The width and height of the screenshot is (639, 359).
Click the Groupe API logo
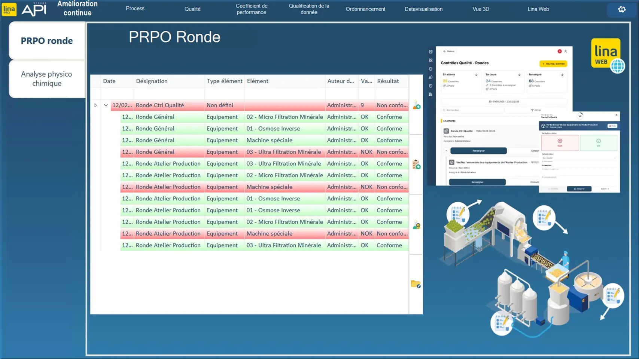[x=34, y=9]
